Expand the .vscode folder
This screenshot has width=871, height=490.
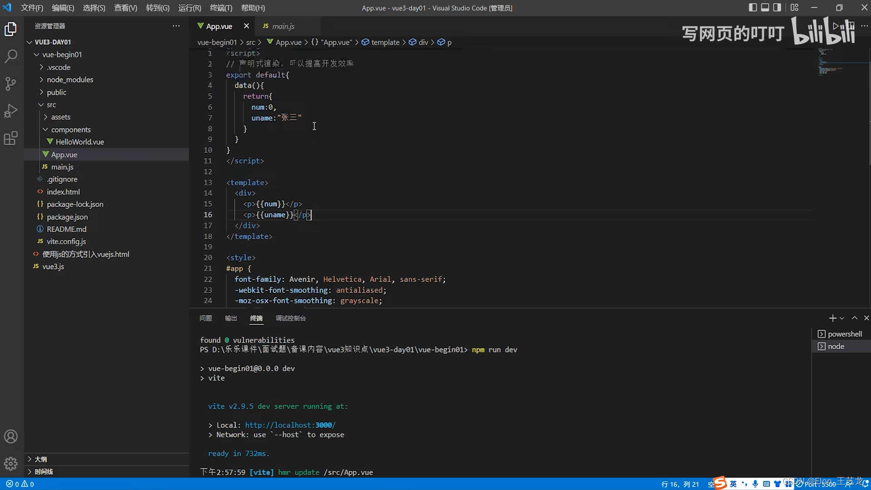point(59,67)
